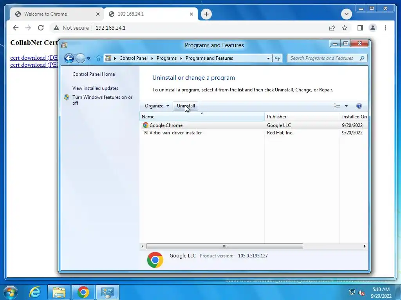The height and width of the screenshot is (300, 401).
Task: Refresh the Programs and Features address bar
Action: (x=277, y=58)
